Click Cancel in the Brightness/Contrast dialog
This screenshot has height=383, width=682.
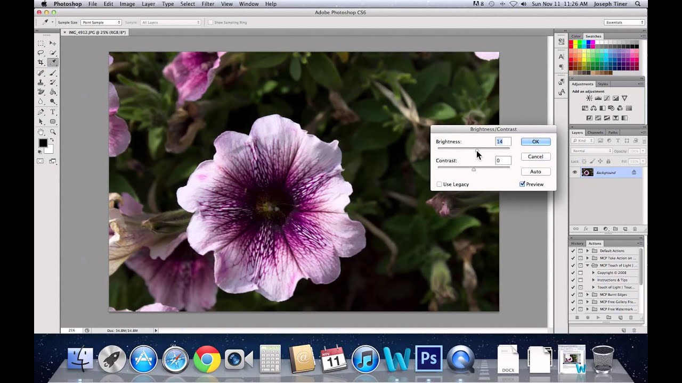tap(535, 156)
